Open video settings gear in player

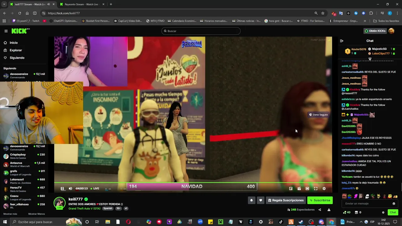[x=324, y=189]
